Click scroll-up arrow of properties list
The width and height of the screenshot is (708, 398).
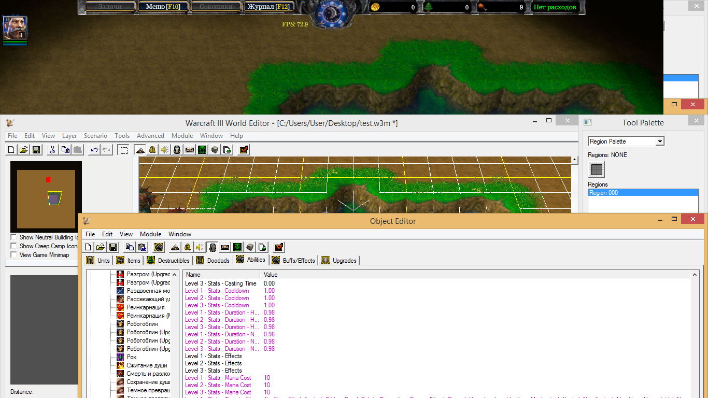(x=695, y=274)
